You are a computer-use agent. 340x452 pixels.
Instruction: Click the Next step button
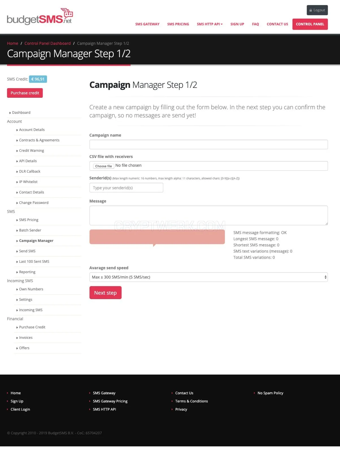pyautogui.click(x=105, y=293)
